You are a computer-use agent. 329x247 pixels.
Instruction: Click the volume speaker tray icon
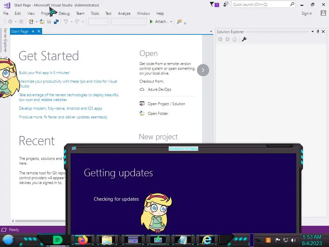(x=293, y=240)
